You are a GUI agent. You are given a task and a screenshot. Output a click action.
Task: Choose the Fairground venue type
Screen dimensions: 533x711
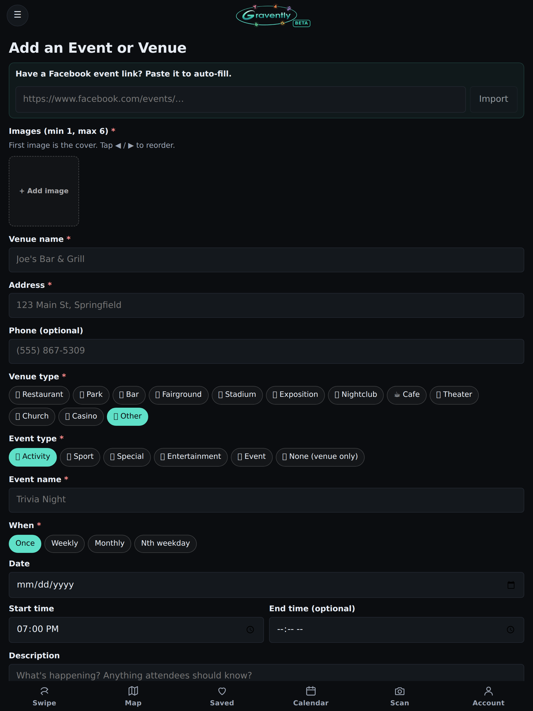[178, 395]
